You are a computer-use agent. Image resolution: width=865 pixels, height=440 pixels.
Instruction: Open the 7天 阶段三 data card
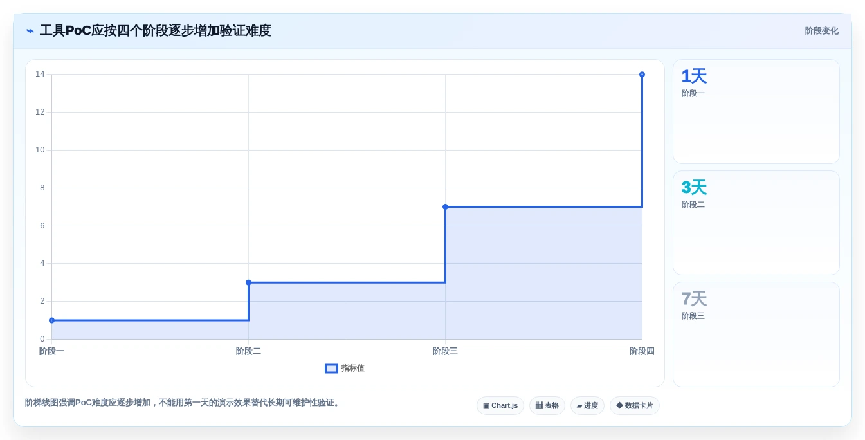(756, 334)
